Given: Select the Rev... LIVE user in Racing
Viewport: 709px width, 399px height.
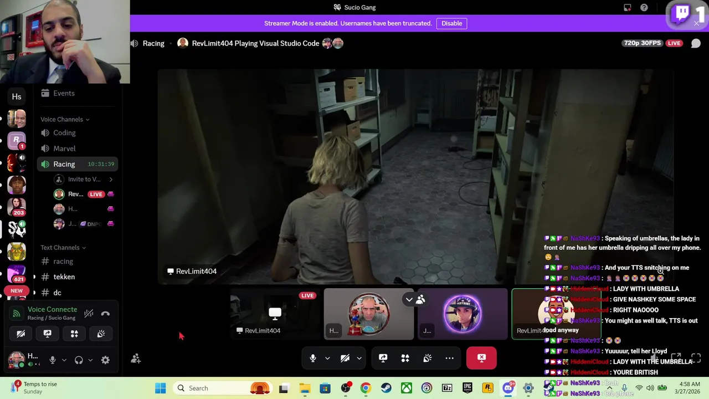Looking at the screenshot, I should click(x=83, y=194).
